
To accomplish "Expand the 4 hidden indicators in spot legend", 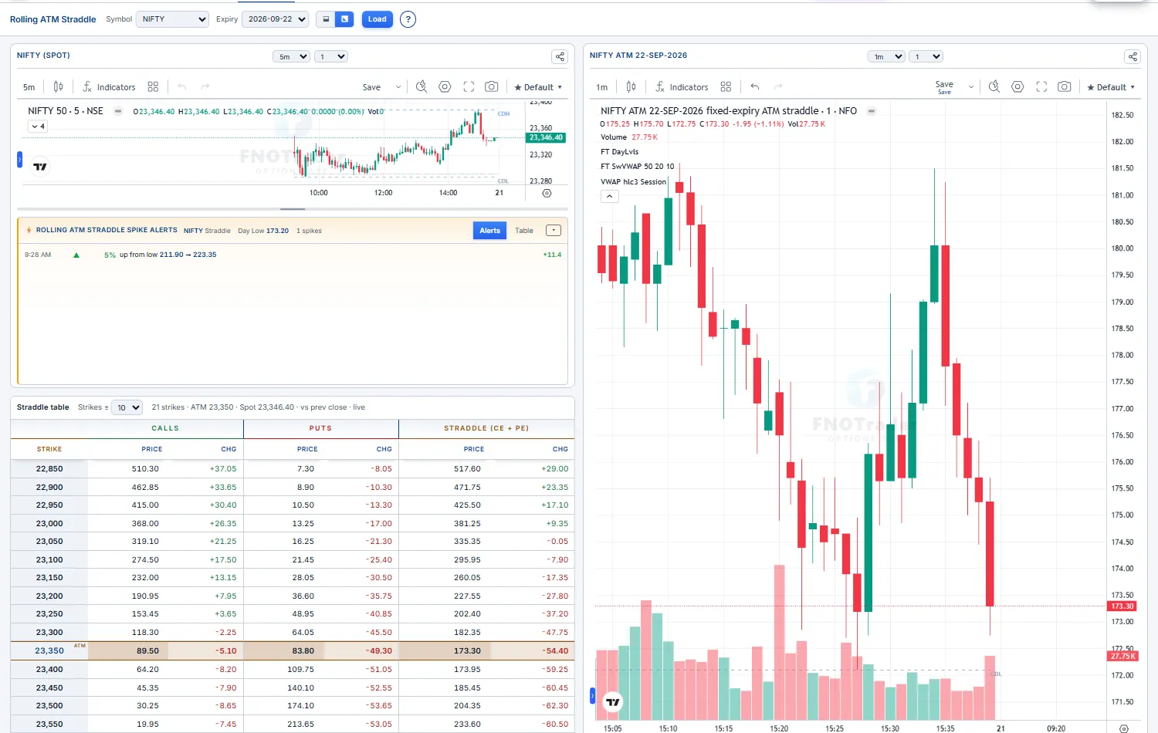I will 38,126.
